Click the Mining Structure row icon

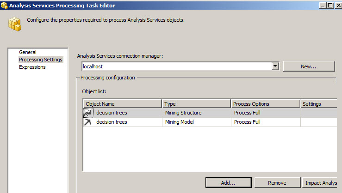tap(88, 113)
